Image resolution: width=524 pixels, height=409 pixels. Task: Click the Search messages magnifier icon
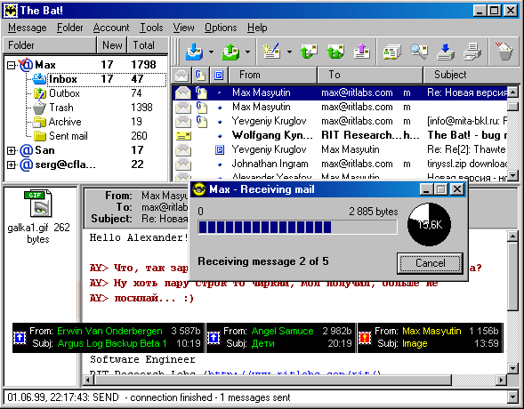pyautogui.click(x=419, y=51)
